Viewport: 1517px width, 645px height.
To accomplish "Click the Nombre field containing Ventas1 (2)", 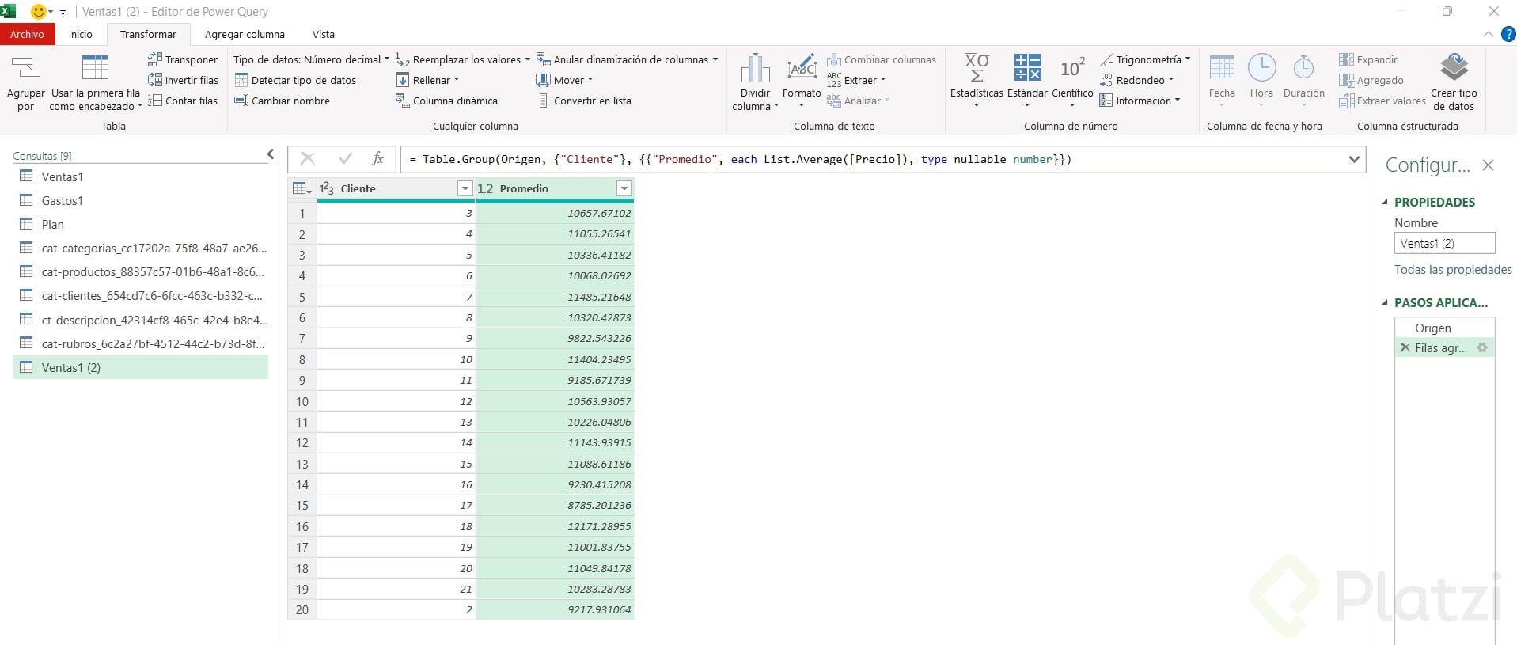I will point(1444,243).
